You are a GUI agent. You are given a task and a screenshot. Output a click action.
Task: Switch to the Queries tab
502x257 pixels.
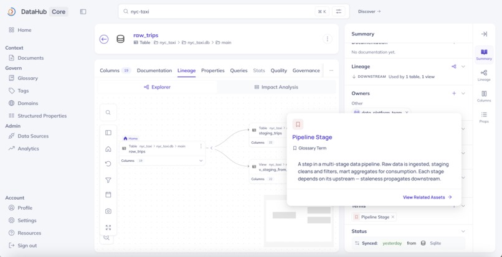coord(239,70)
